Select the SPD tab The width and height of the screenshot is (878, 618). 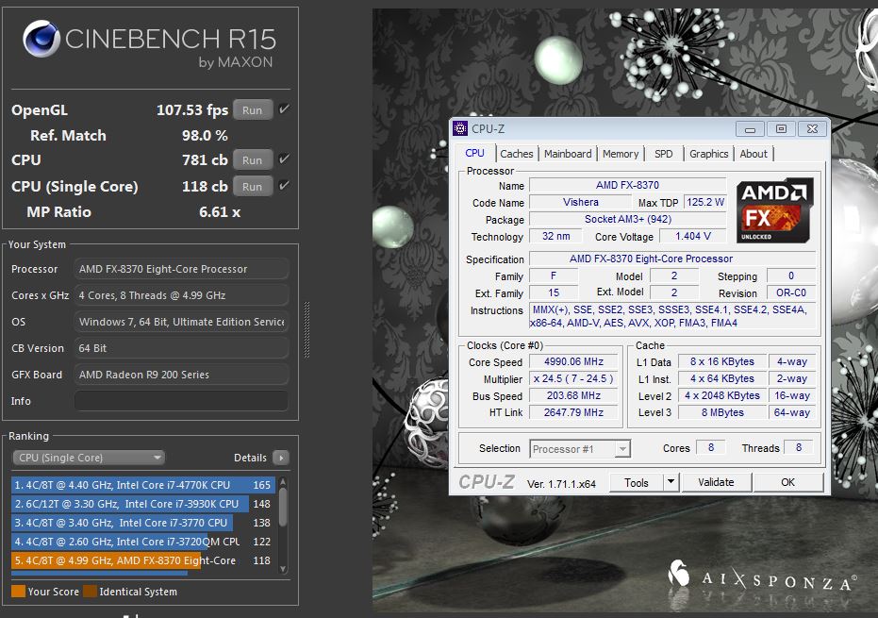pyautogui.click(x=664, y=154)
